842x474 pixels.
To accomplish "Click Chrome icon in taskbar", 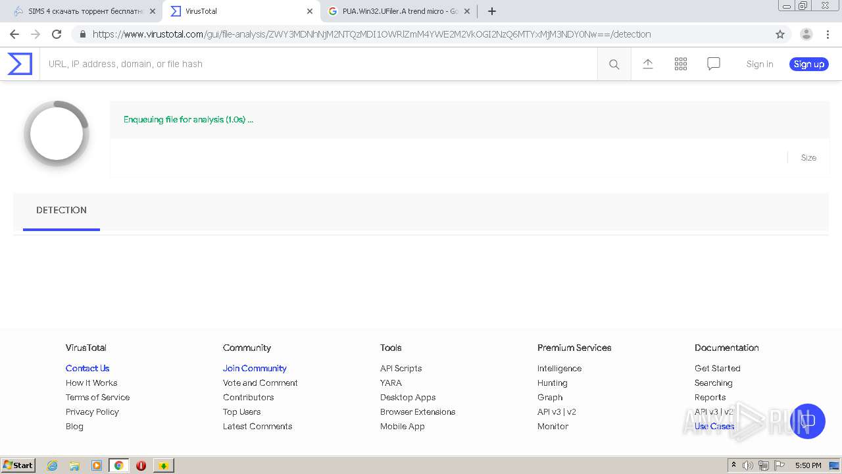I will pyautogui.click(x=118, y=465).
